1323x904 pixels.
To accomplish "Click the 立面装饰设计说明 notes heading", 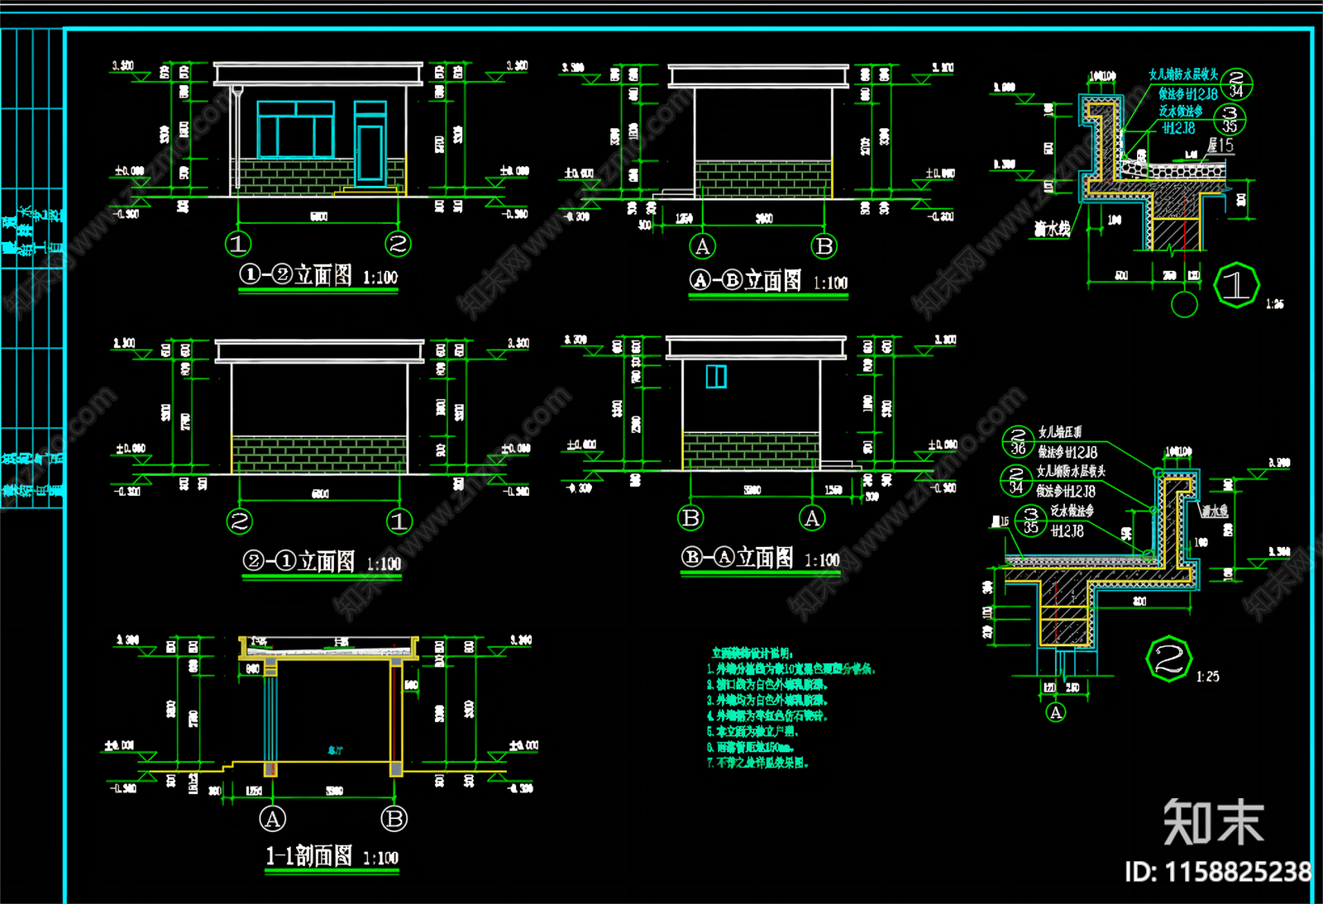I will 752,653.
